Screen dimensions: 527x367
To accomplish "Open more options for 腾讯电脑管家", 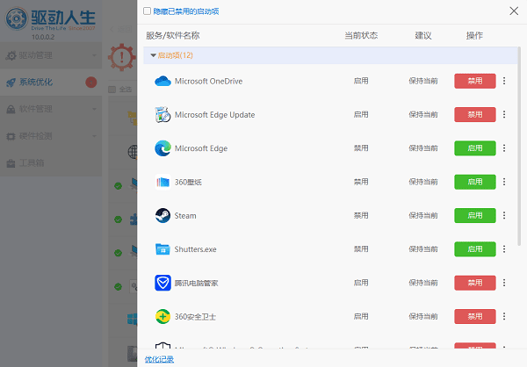I will coord(504,283).
